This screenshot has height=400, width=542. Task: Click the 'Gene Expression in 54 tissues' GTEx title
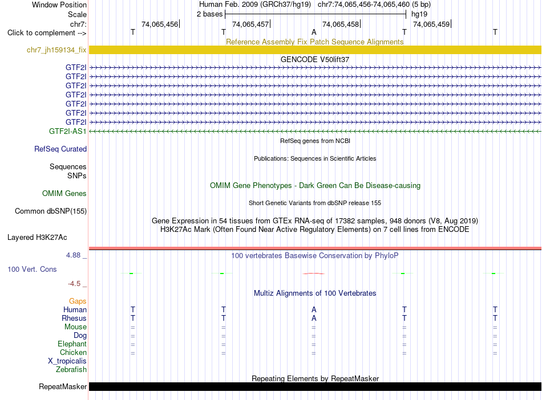click(x=315, y=221)
